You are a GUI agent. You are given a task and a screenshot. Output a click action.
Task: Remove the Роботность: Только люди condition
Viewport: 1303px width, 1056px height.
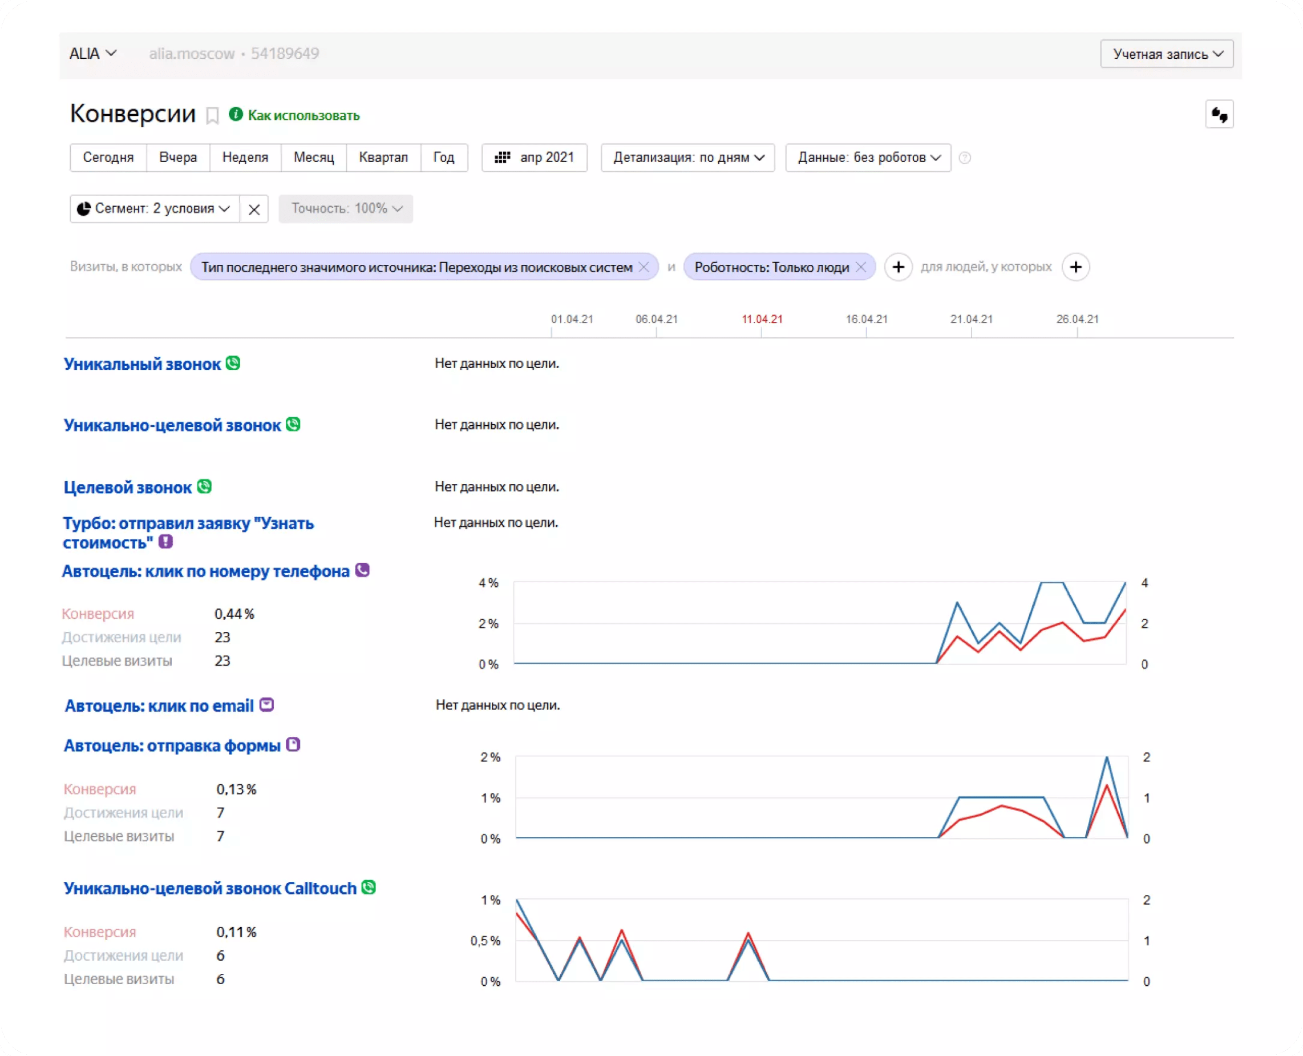(x=860, y=267)
